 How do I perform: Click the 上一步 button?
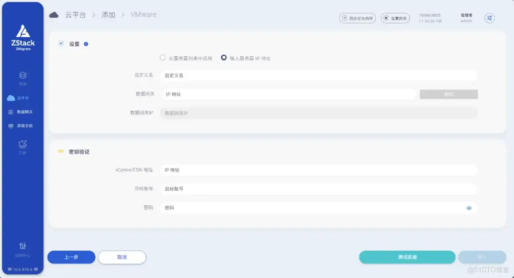[70, 257]
